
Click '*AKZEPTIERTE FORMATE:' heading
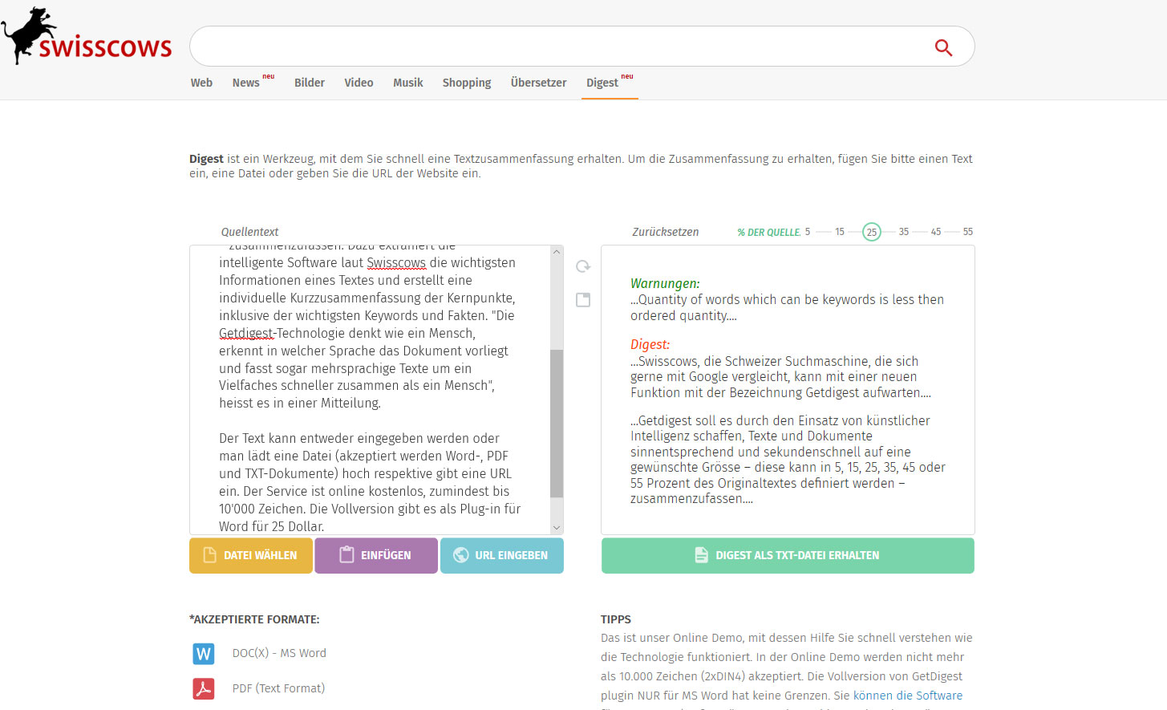(x=254, y=619)
